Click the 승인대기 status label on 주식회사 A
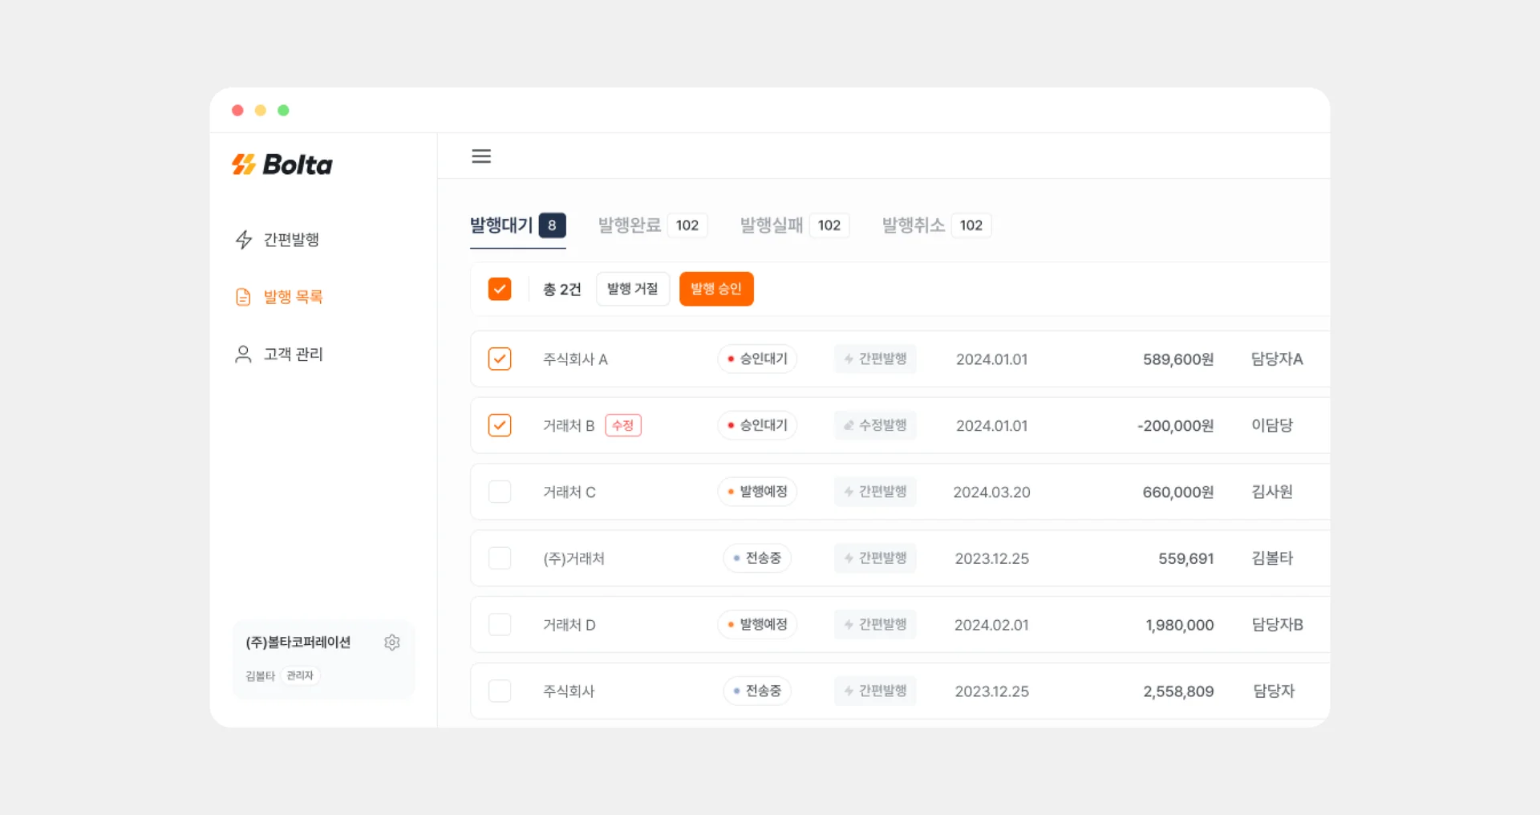Screen dimensions: 1540x815 pos(756,359)
